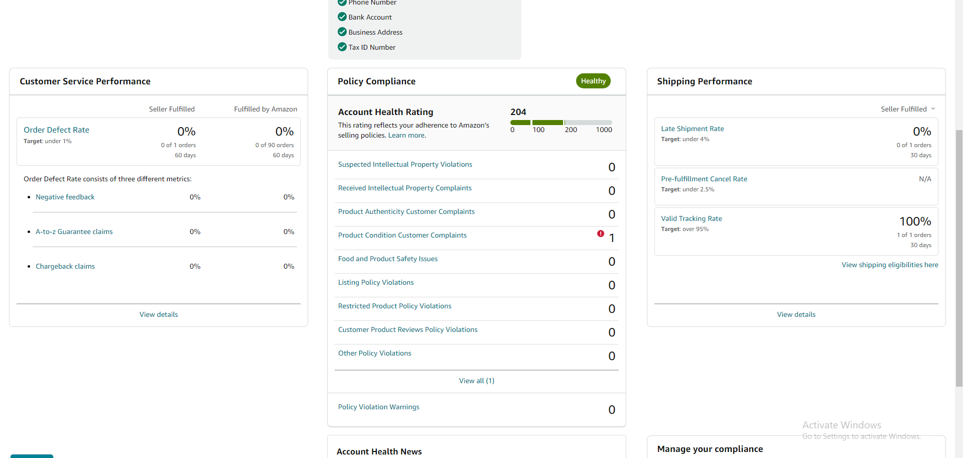Click the 'Target: under 4%' text
This screenshot has height=458, width=963.
(x=685, y=139)
